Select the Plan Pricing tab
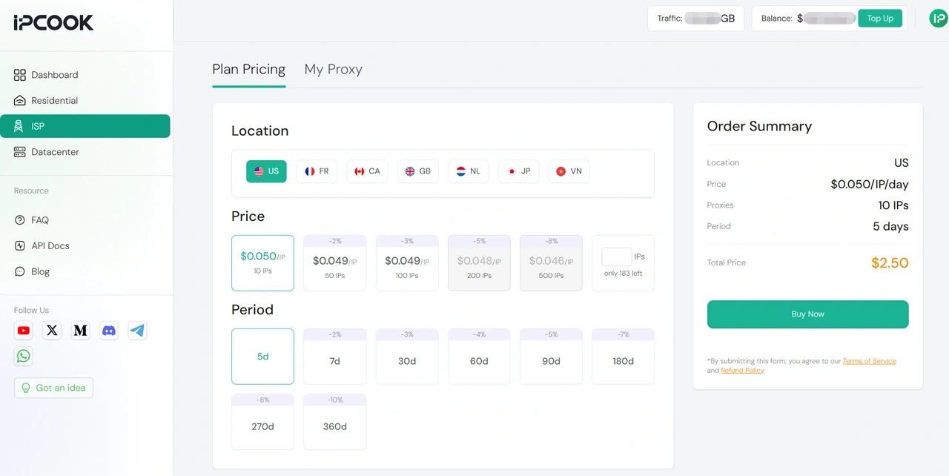 click(x=248, y=69)
